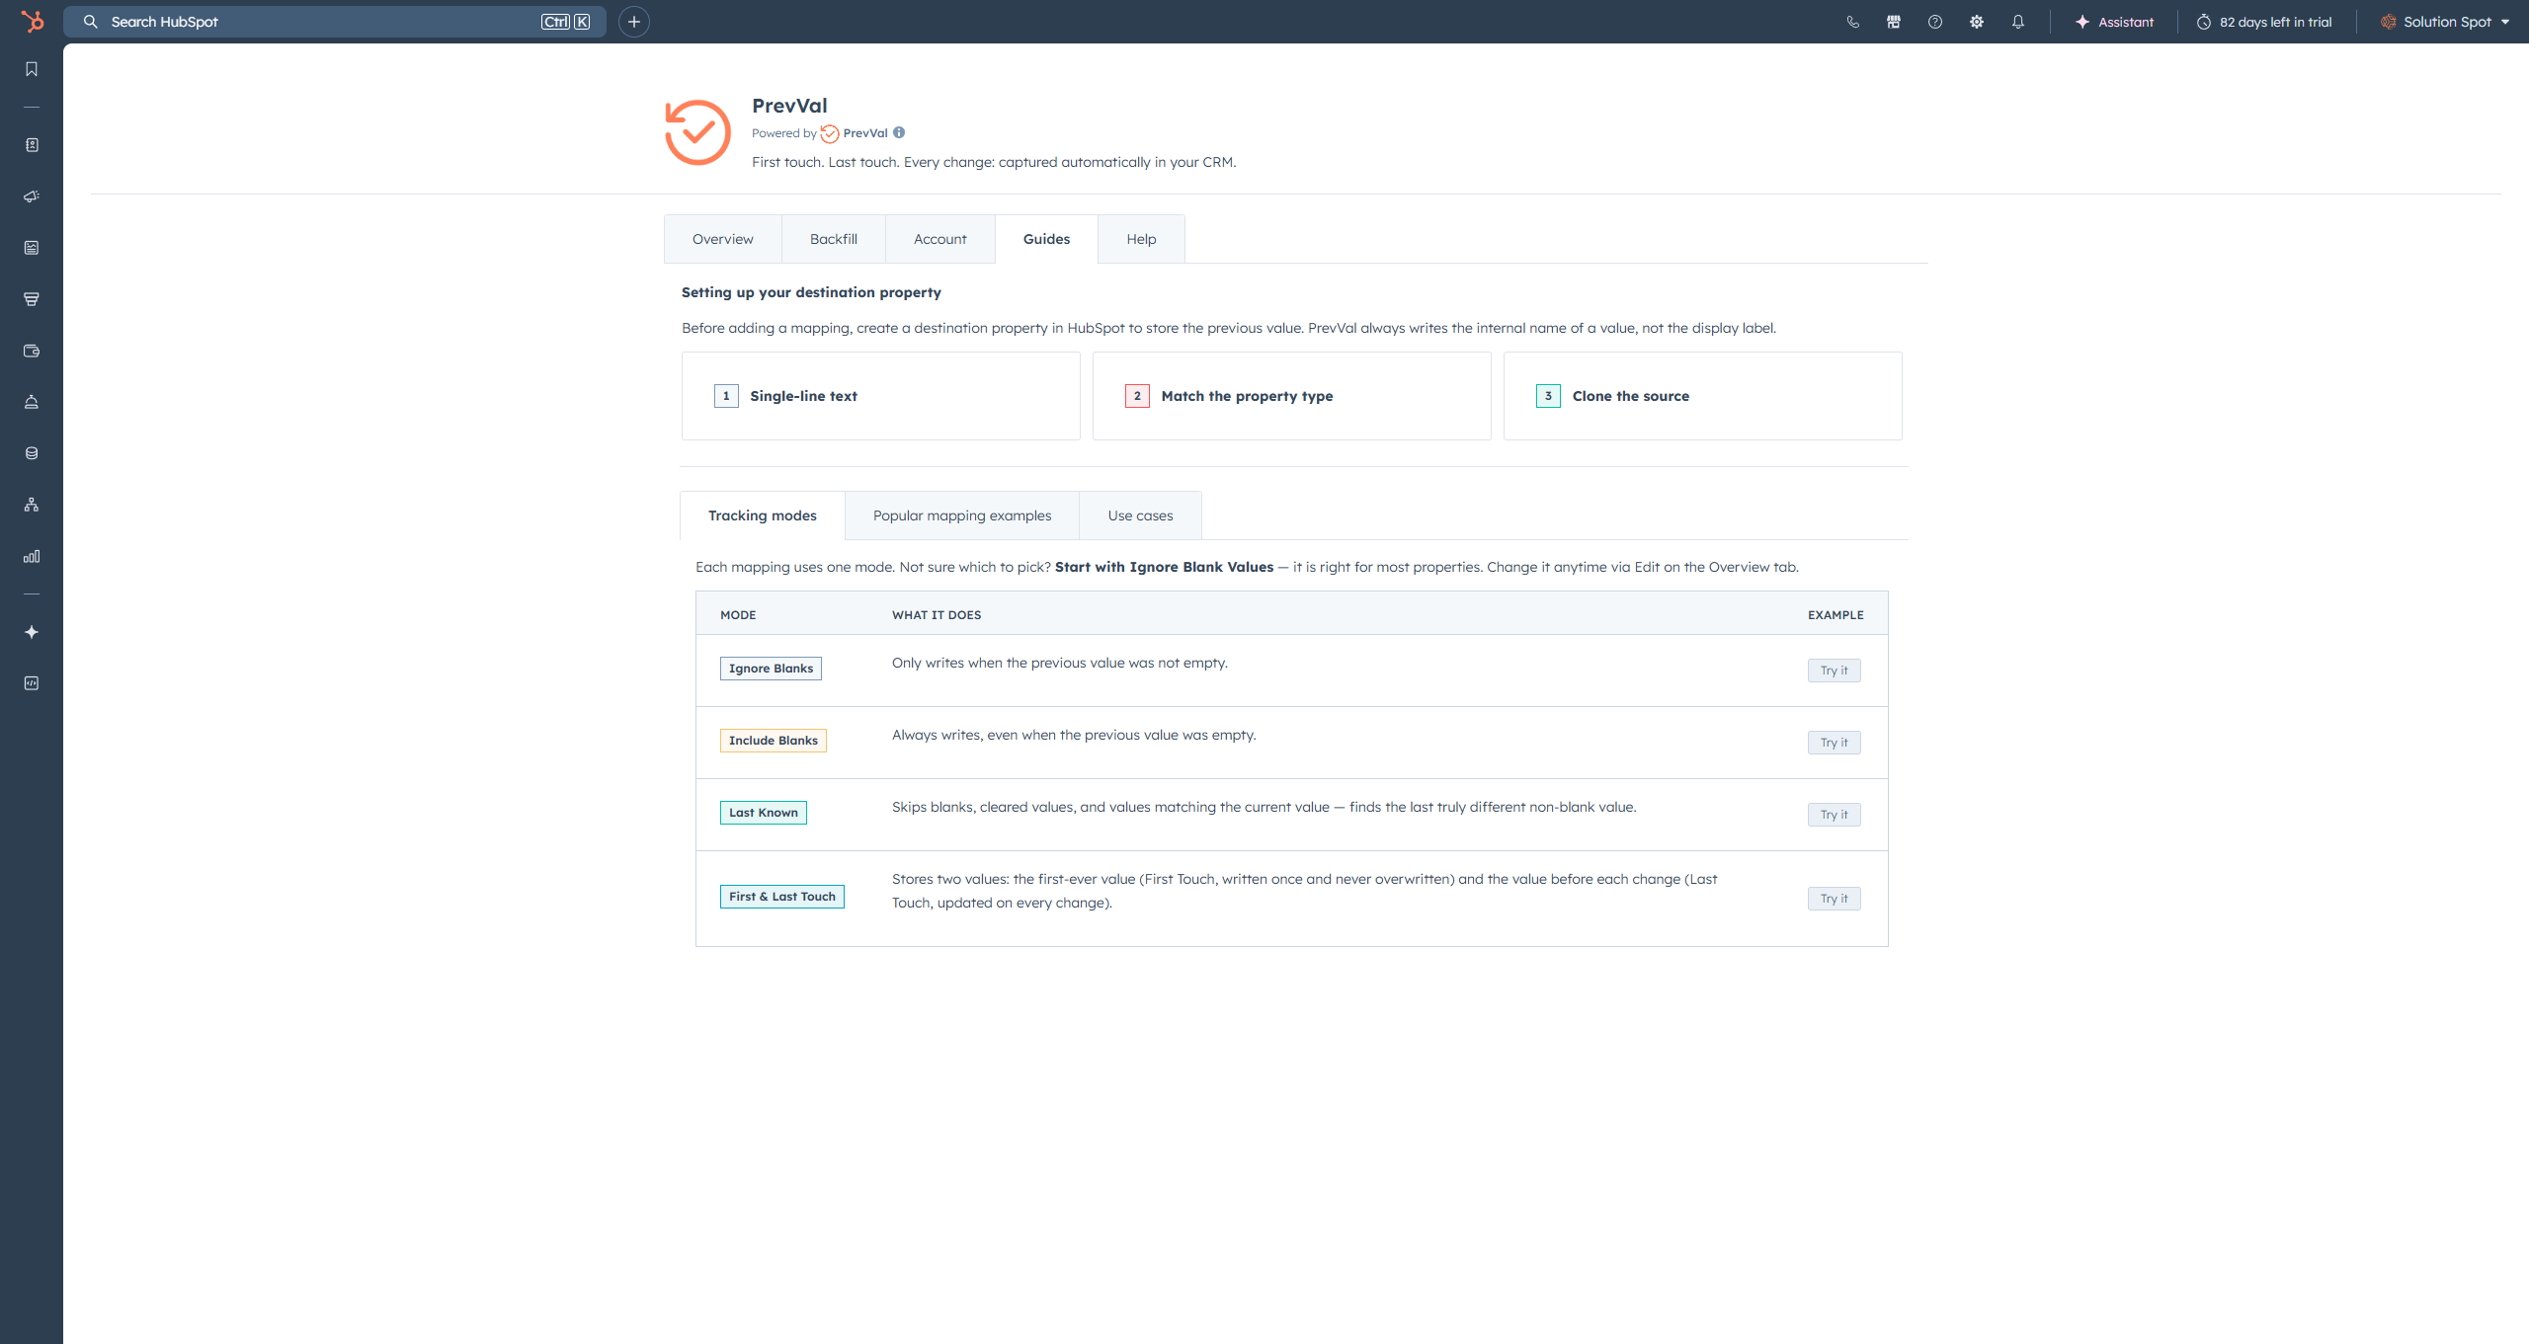The width and height of the screenshot is (2529, 1344).
Task: Open the Settings gear icon
Action: (1977, 22)
